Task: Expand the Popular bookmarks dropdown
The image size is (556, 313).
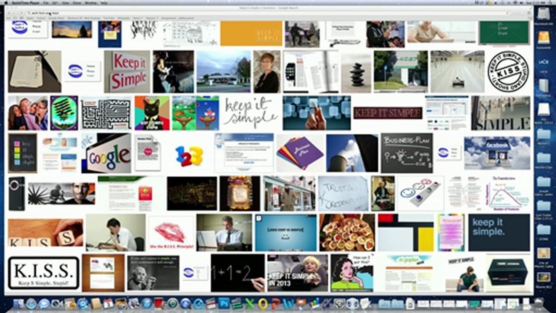Action: pyautogui.click(x=152, y=18)
